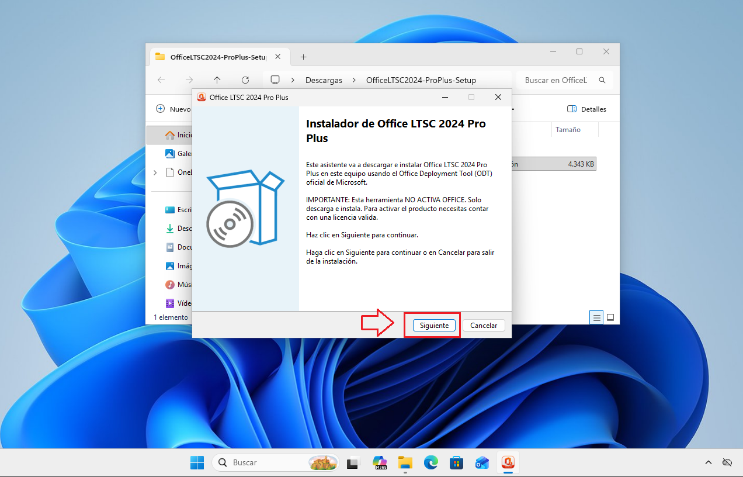This screenshot has width=743, height=477.
Task: Click the OneDrive cloud tray icon
Action: click(727, 462)
